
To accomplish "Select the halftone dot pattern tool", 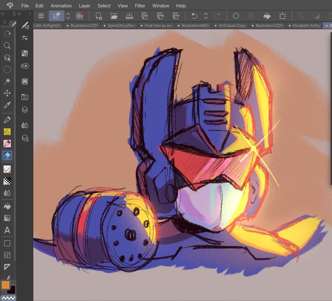I will 7,181.
